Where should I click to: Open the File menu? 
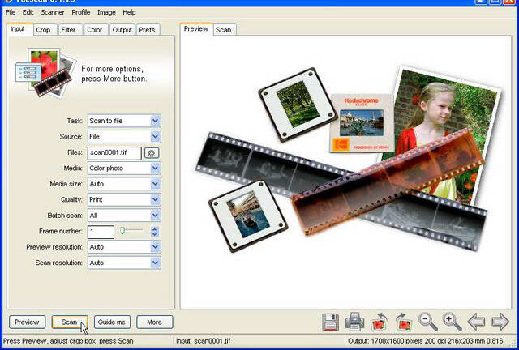[11, 12]
